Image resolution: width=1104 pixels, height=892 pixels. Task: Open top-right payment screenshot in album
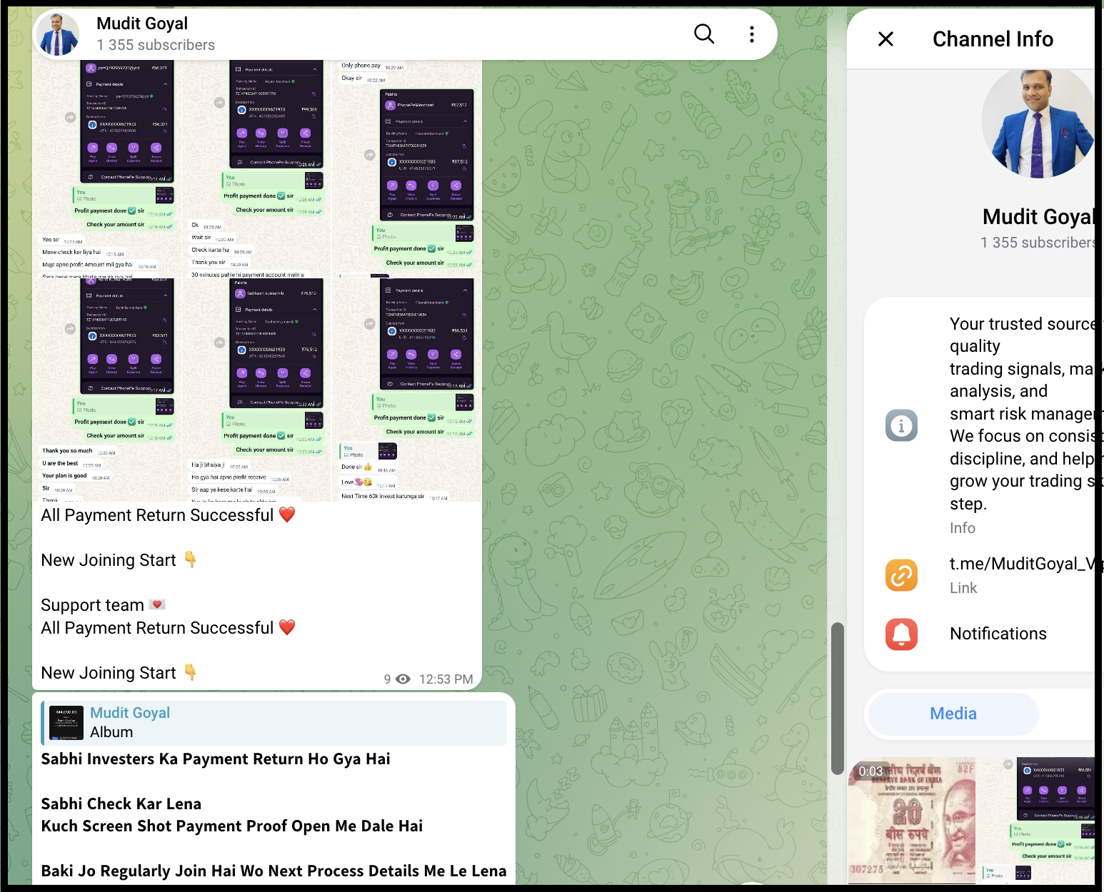tap(407, 168)
